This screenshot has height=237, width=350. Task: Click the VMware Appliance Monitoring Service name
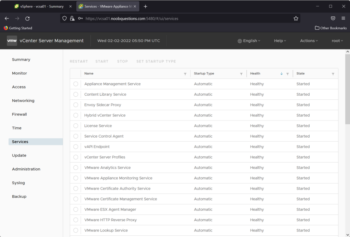click(118, 178)
